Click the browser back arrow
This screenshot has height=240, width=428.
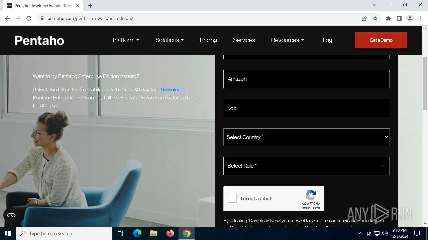click(7, 18)
